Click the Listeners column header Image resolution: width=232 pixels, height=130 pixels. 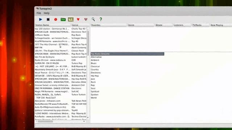point(182,25)
